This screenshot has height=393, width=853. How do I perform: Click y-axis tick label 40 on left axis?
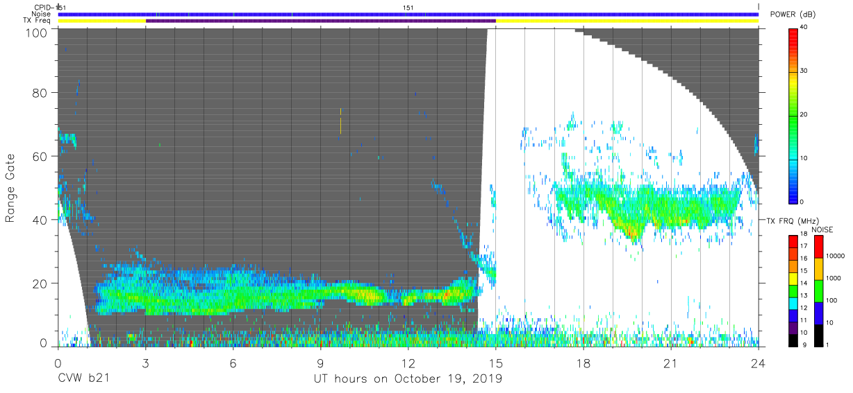[40, 220]
